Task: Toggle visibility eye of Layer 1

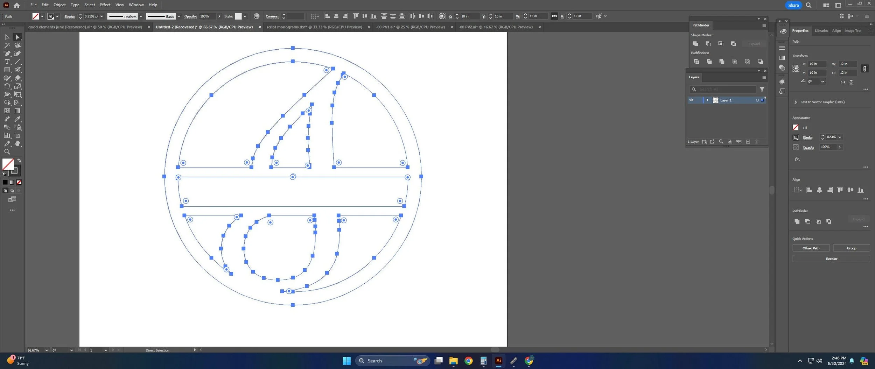Action: pyautogui.click(x=691, y=100)
